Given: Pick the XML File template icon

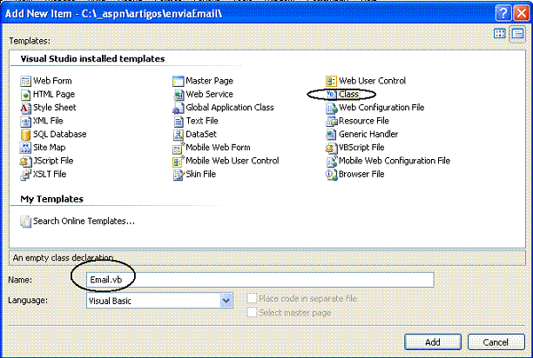Looking at the screenshot, I should [25, 121].
